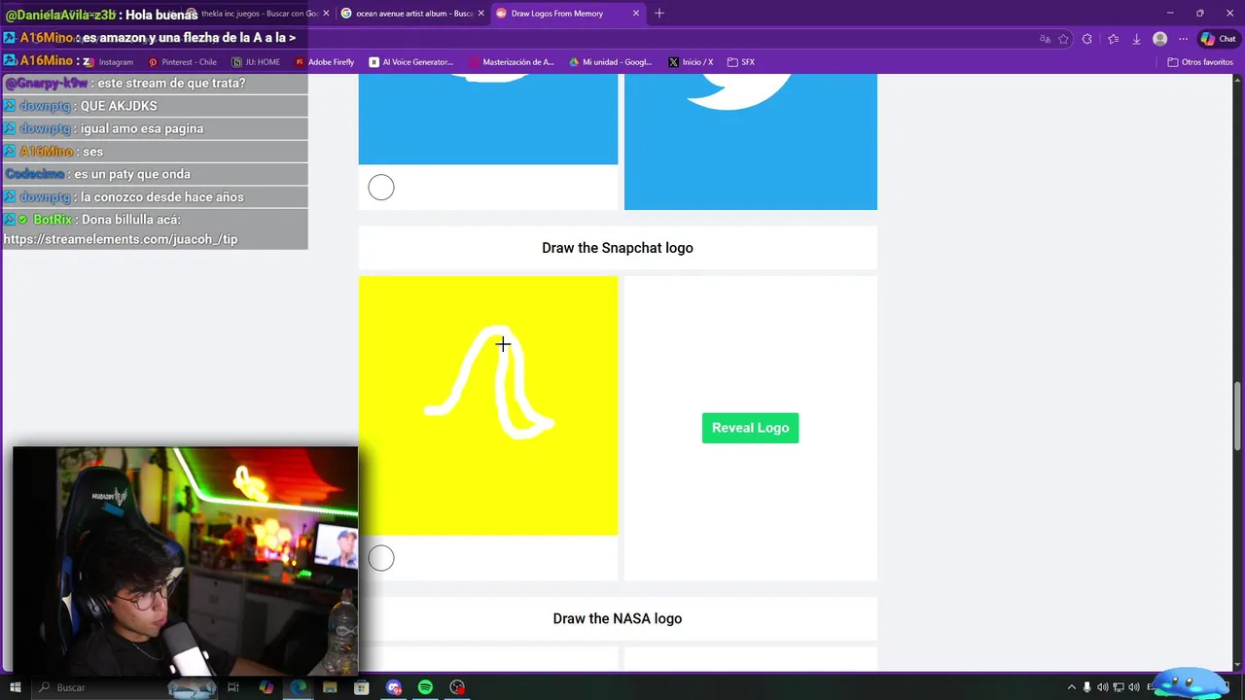
Task: Click the chat message 'QUE AKJDKS'
Action: point(119,106)
